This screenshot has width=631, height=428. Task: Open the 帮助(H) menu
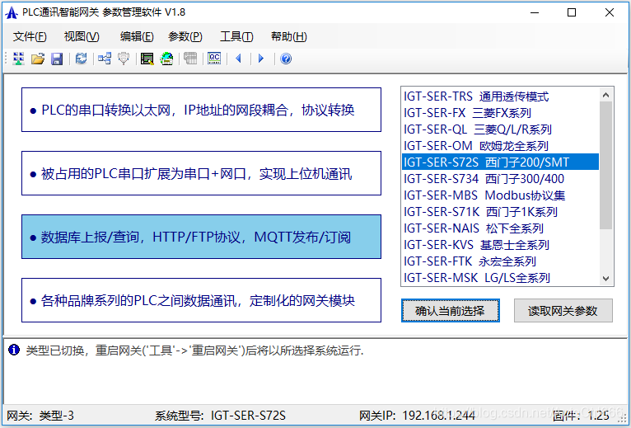pyautogui.click(x=289, y=36)
